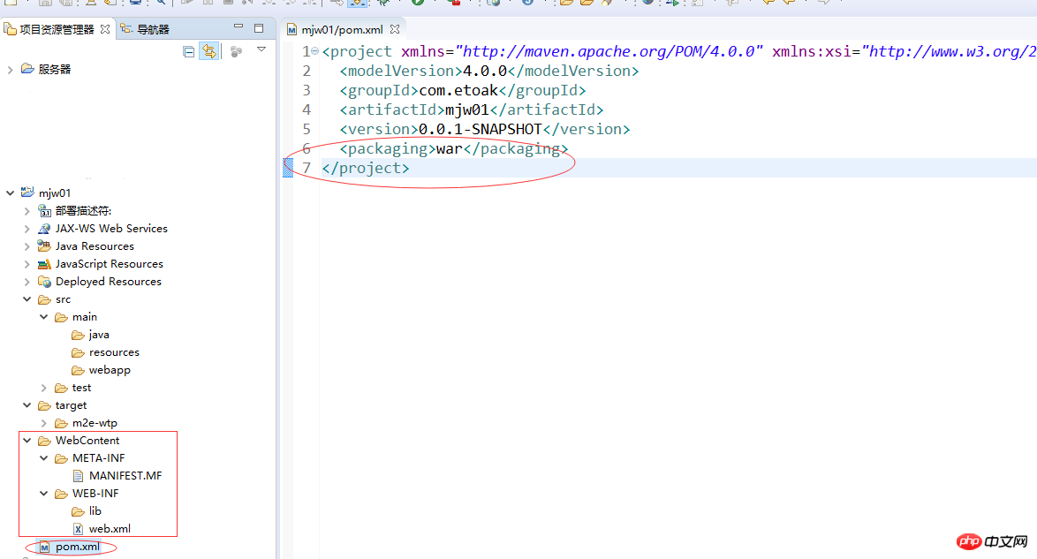Click the closing </project> tag line
Screen dimensions: 1037x559
366,168
